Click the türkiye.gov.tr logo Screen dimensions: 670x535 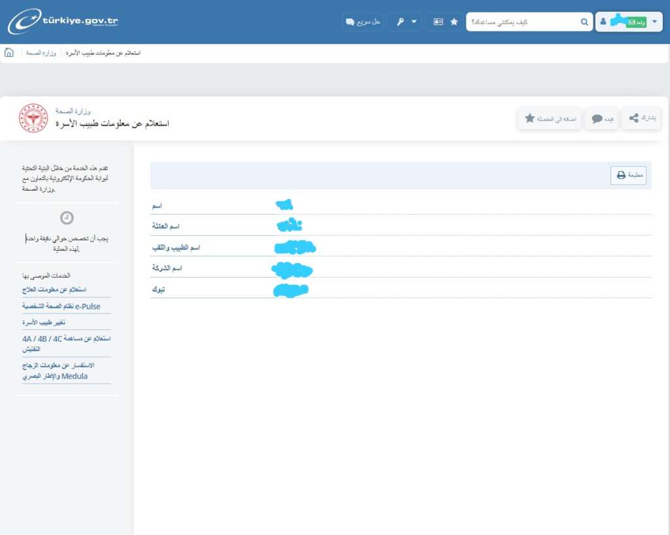[63, 22]
